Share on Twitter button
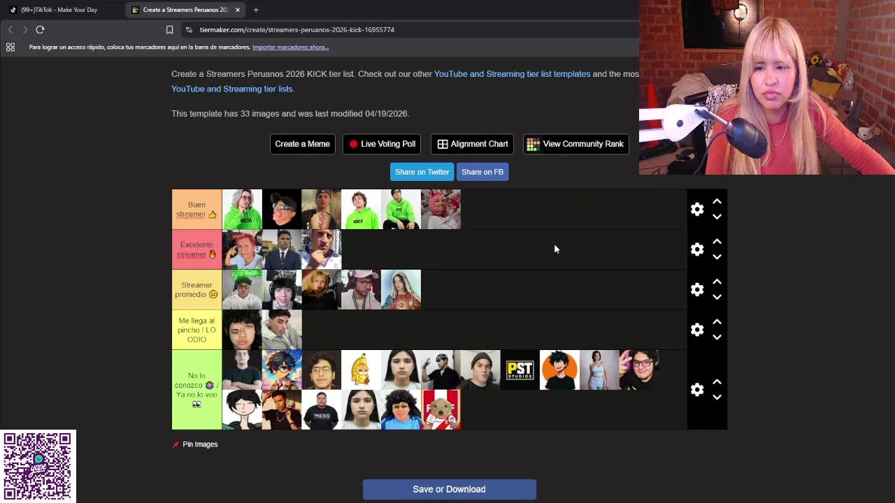 point(422,172)
